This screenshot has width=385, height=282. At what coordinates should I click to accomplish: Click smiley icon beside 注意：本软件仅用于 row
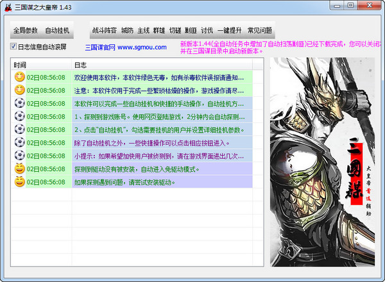pyautogui.click(x=19, y=90)
